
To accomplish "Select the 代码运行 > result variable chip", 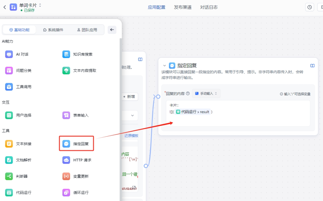I will point(193,112).
